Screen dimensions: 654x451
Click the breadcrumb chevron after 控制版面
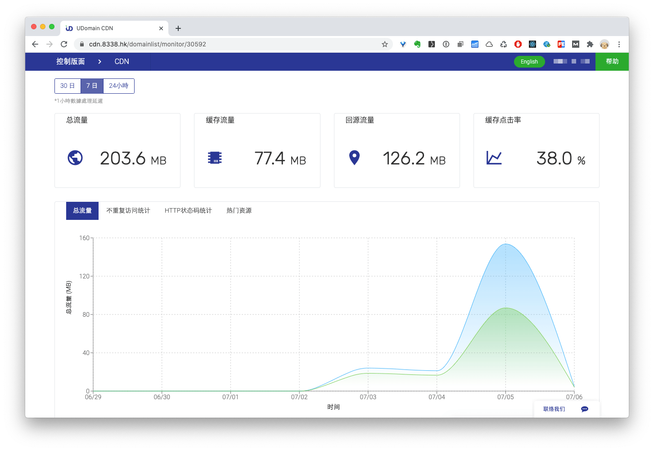click(x=99, y=62)
